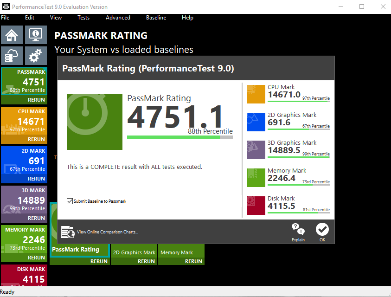Open the Edit menu
Image resolution: width=391 pixels, height=297 pixels.
29,18
